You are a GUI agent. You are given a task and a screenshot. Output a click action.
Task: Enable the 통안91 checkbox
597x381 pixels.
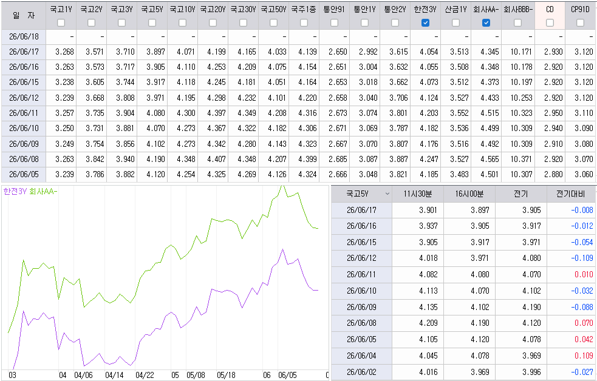point(334,23)
